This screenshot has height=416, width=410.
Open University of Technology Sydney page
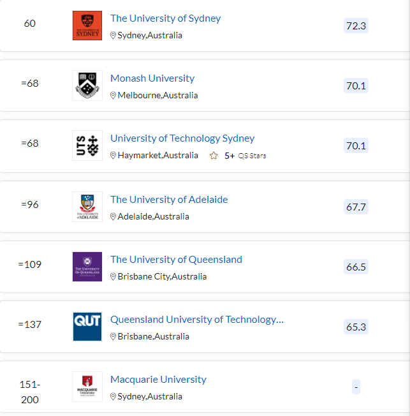click(182, 138)
